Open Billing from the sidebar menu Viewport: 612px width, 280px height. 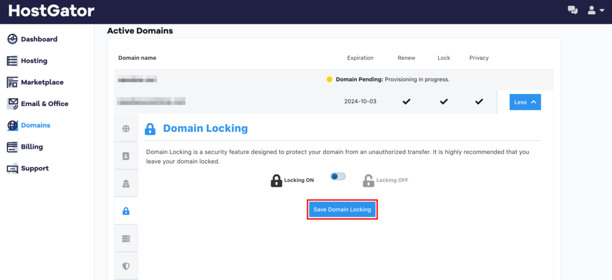[32, 147]
